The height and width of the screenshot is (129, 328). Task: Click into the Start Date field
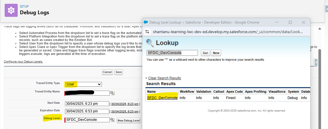tap(87, 104)
